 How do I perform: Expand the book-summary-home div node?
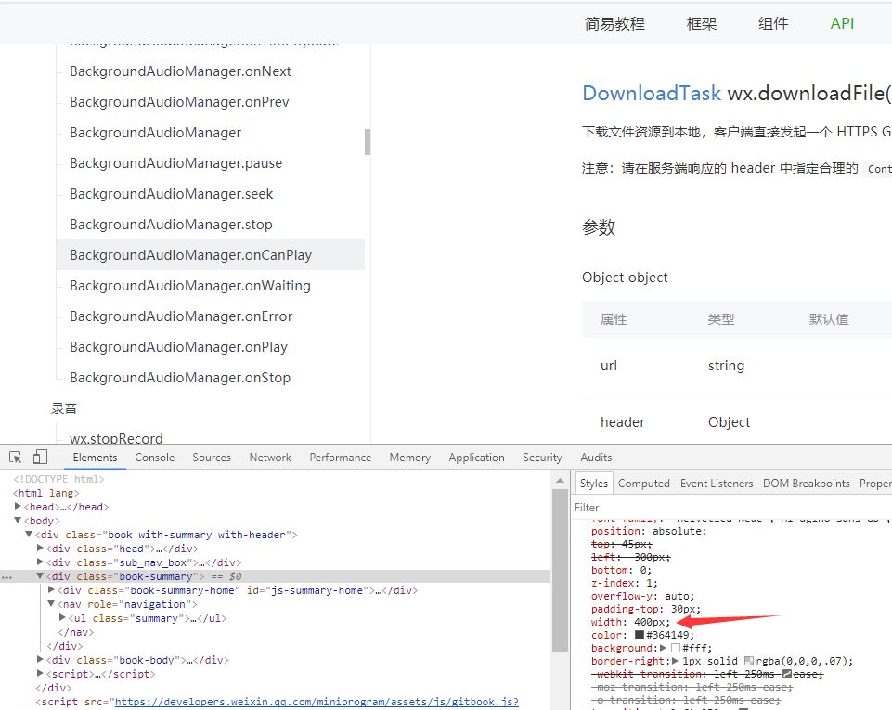pos(51,590)
